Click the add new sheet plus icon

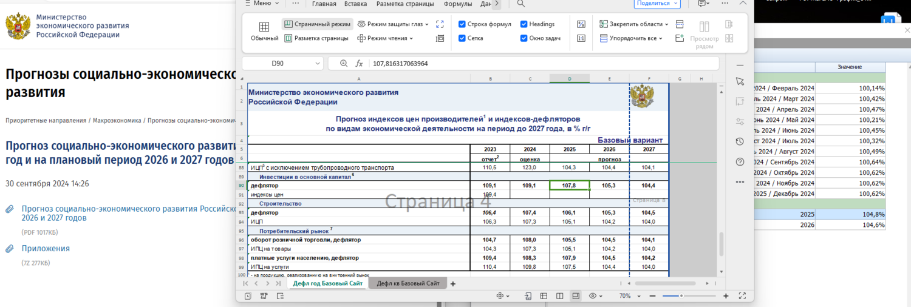(452, 283)
